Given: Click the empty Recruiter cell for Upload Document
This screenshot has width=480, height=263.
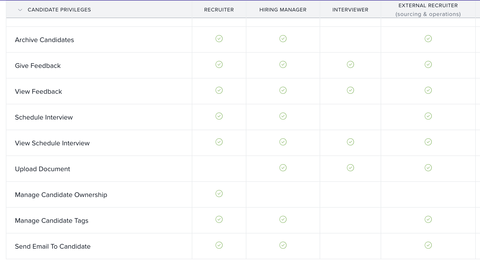Looking at the screenshot, I should point(219,169).
